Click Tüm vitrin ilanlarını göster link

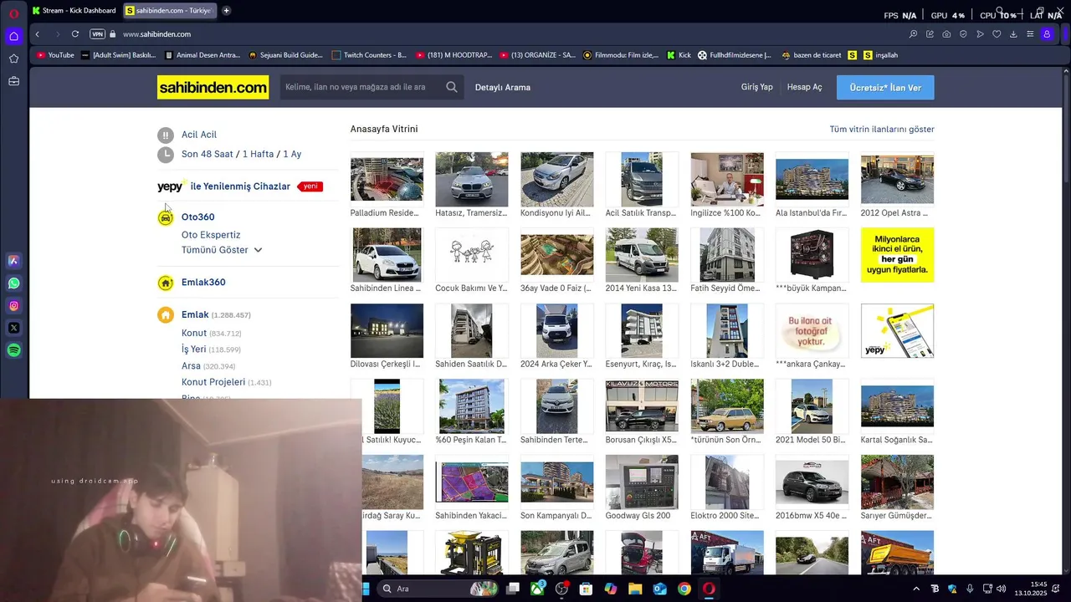(x=882, y=130)
